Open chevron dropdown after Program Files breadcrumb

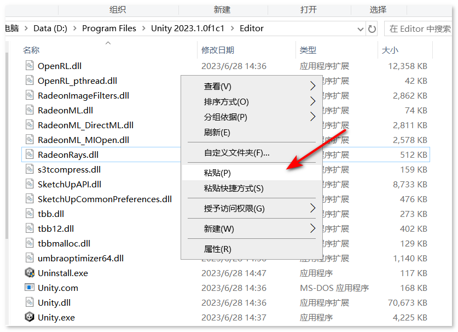tap(144, 28)
